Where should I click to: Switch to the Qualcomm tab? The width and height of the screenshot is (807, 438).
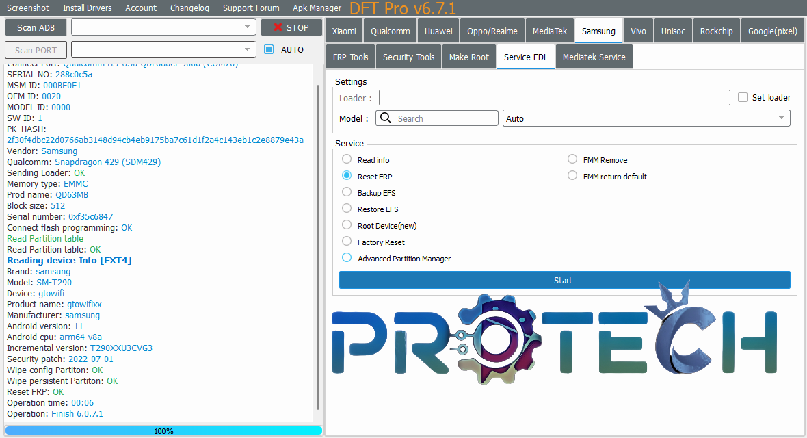click(390, 31)
